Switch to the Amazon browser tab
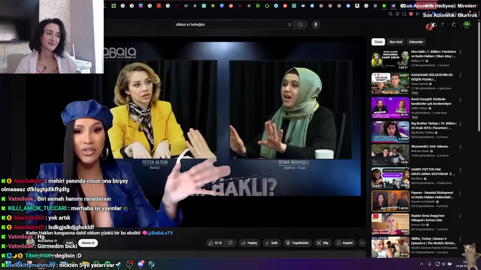481x270 pixels. point(357,6)
